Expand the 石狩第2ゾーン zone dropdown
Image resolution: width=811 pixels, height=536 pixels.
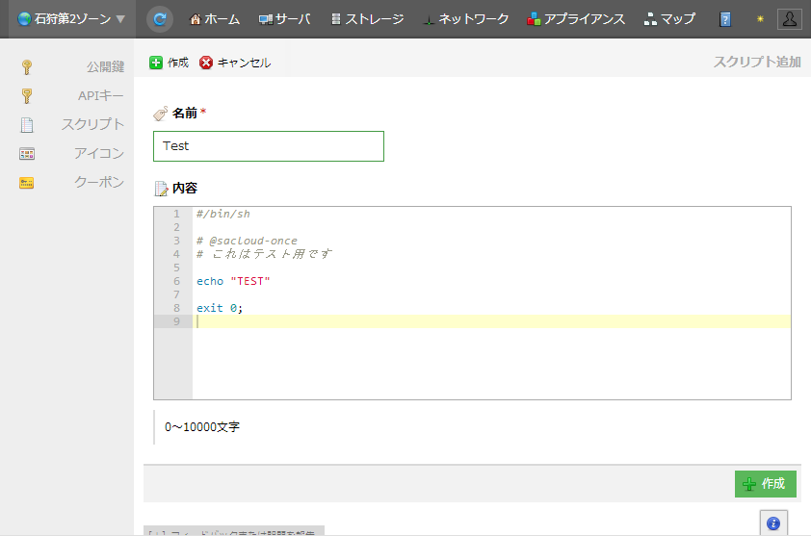click(x=71, y=18)
